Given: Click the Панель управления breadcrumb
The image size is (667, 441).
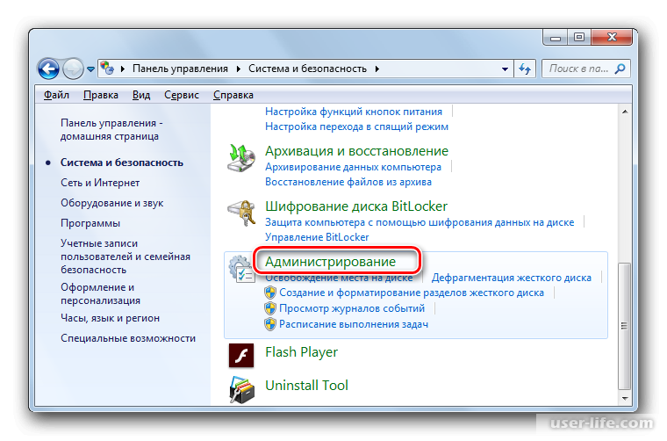Looking at the screenshot, I should pyautogui.click(x=180, y=69).
